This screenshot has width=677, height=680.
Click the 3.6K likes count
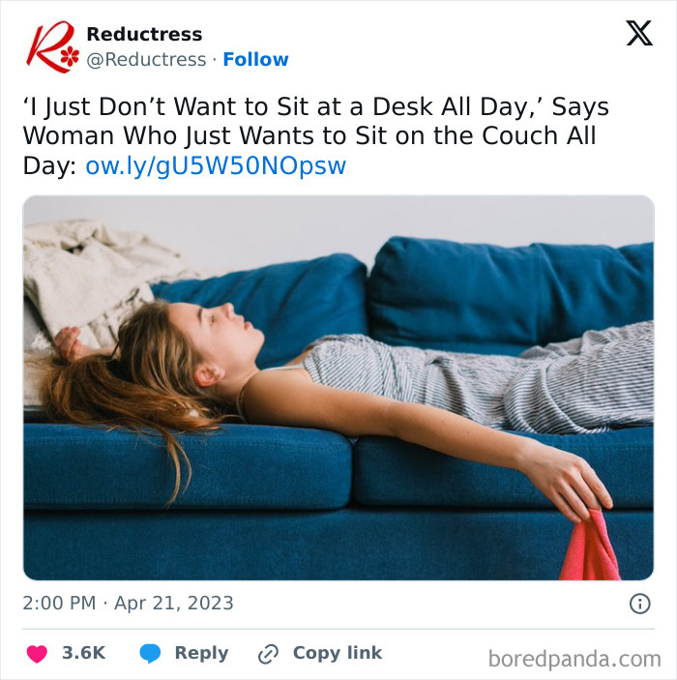click(84, 653)
